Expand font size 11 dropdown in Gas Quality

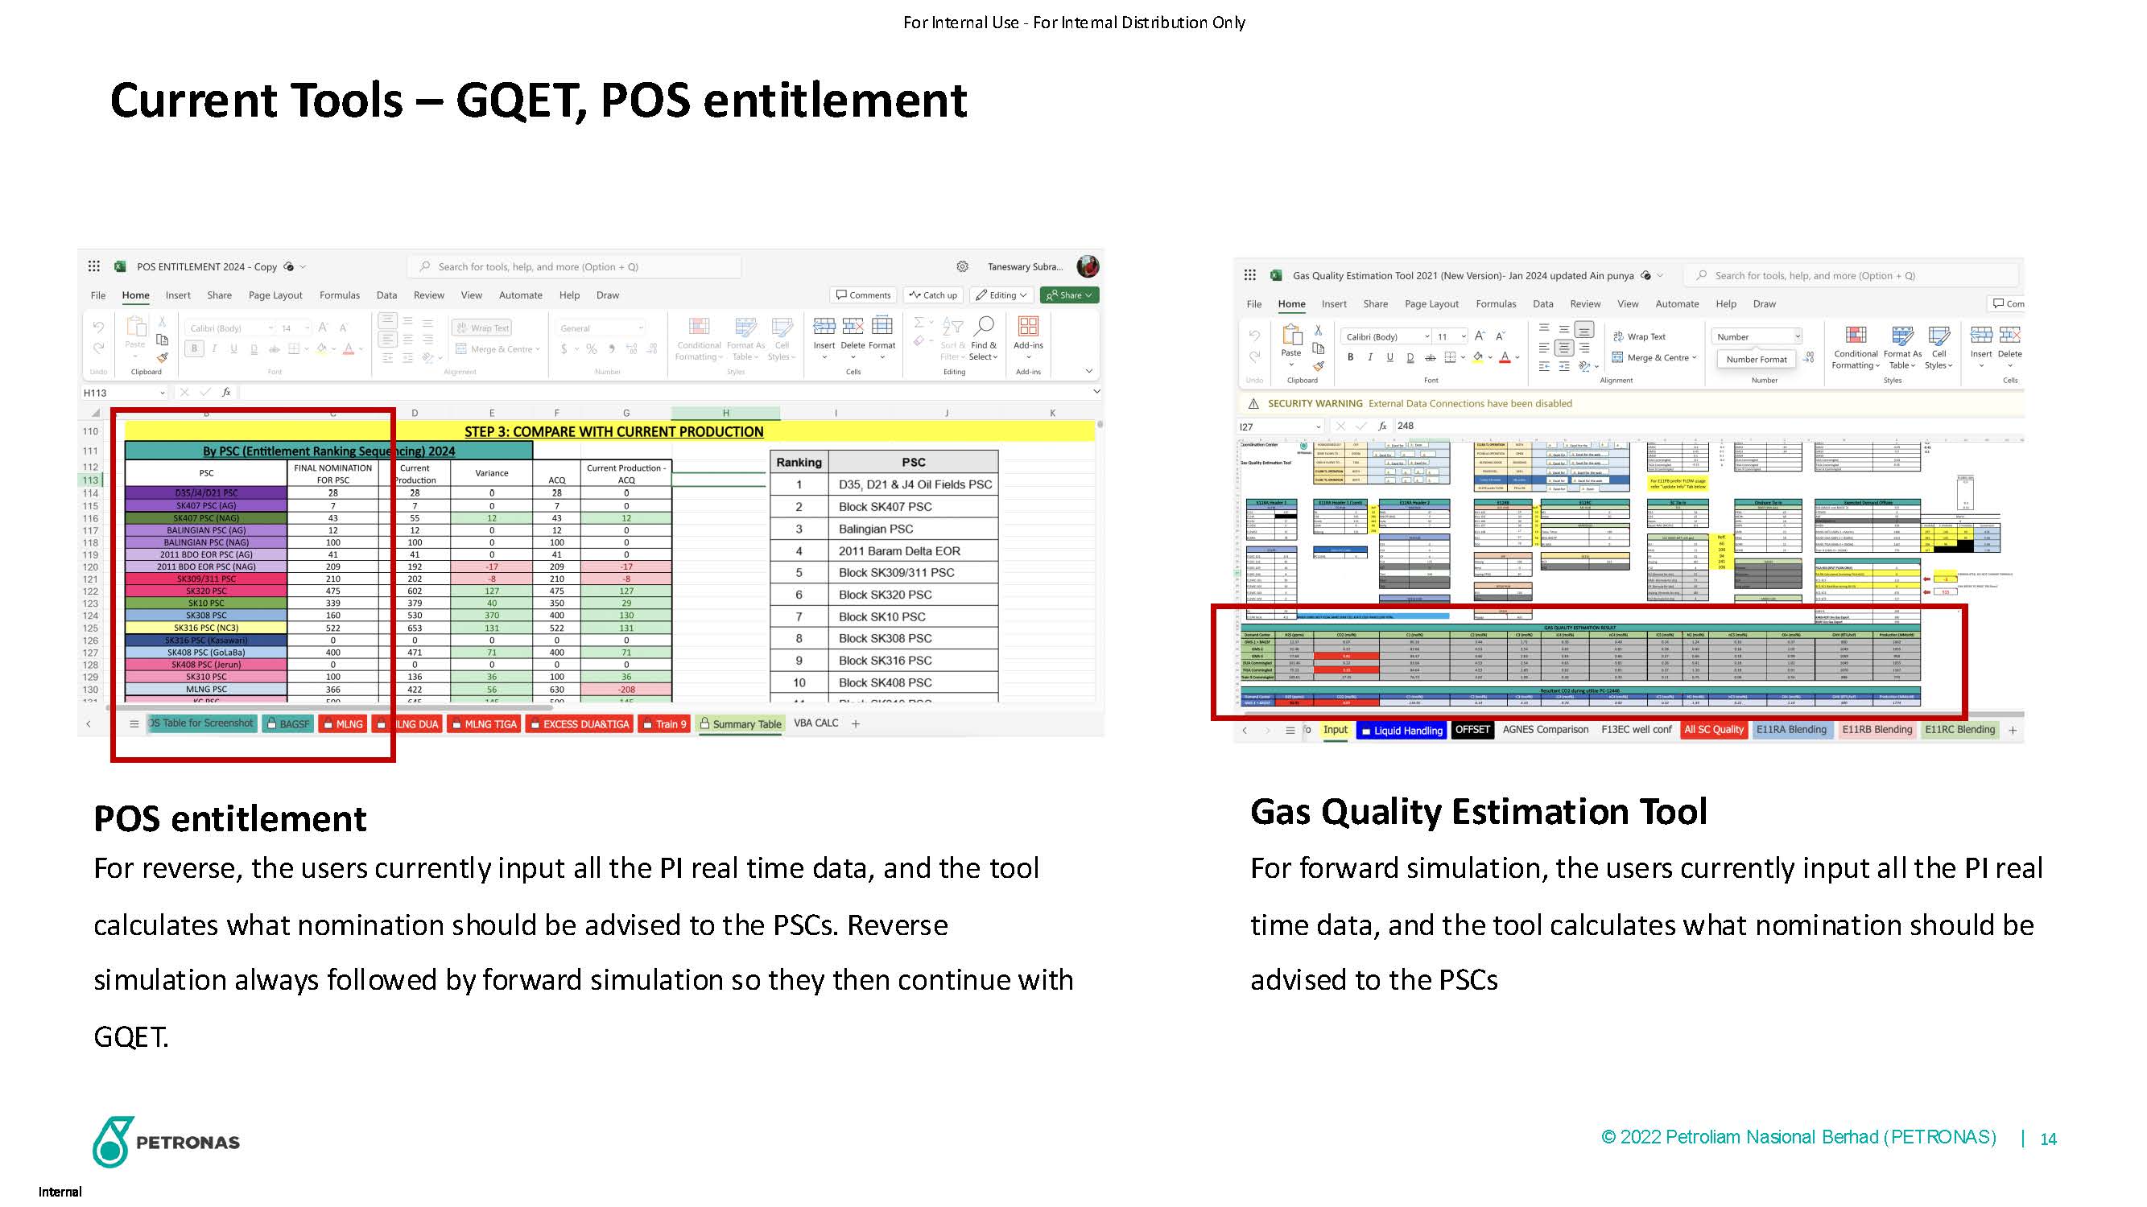(1464, 336)
